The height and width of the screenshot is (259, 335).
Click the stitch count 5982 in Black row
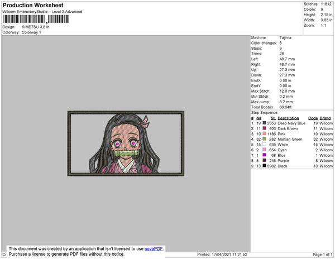271,166
